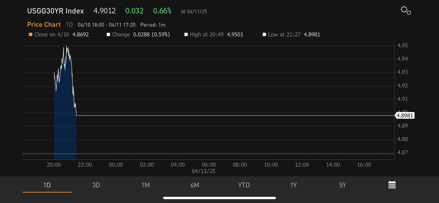Screen dimensions: 439x203
Task: Tap the 20:00 time axis label
Action: 54,165
